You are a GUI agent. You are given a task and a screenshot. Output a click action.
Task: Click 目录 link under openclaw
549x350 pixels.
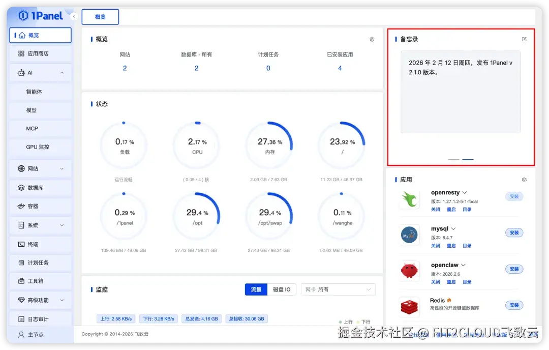[467, 282]
